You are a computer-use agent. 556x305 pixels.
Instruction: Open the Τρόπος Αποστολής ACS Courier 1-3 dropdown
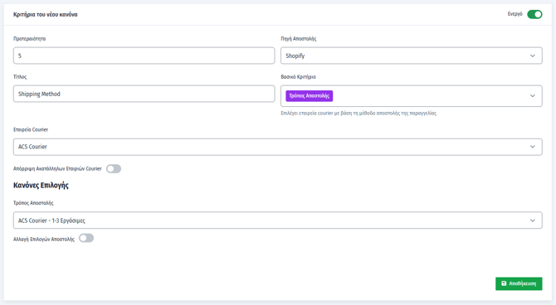[x=278, y=220]
